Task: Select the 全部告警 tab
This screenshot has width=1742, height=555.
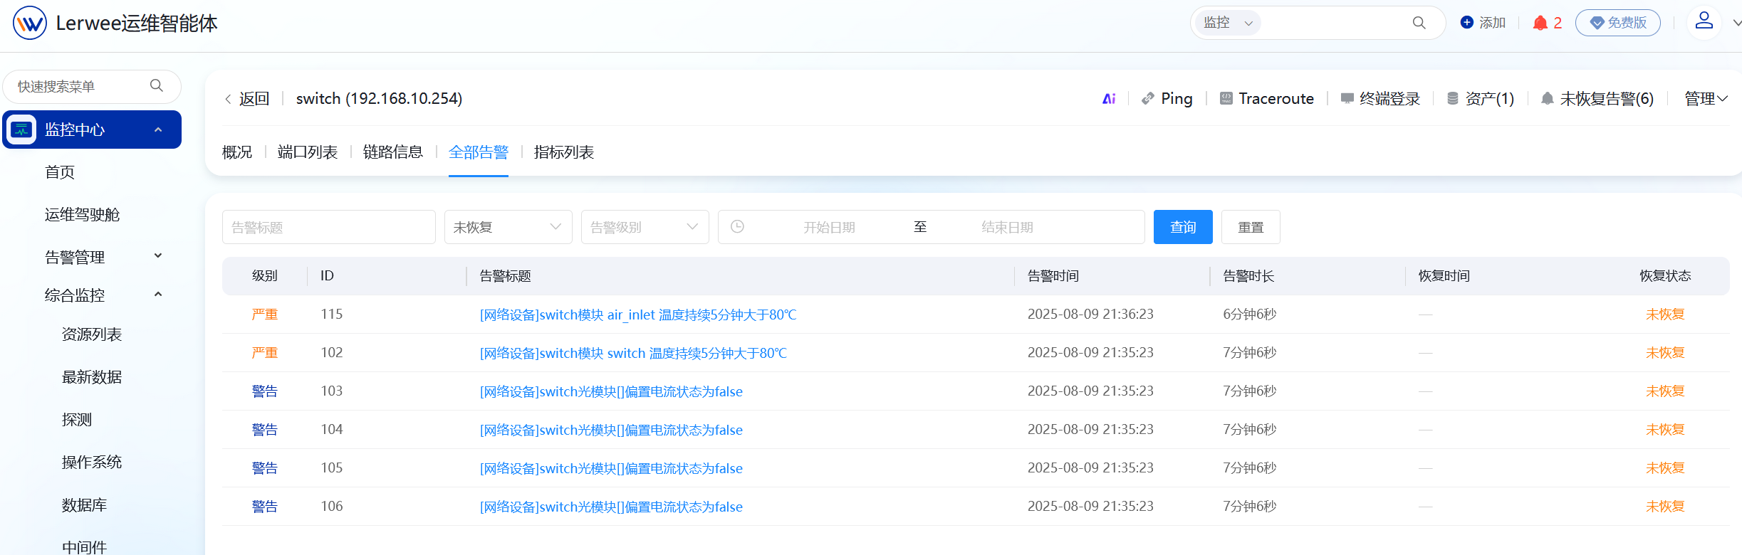Action: pos(479,152)
